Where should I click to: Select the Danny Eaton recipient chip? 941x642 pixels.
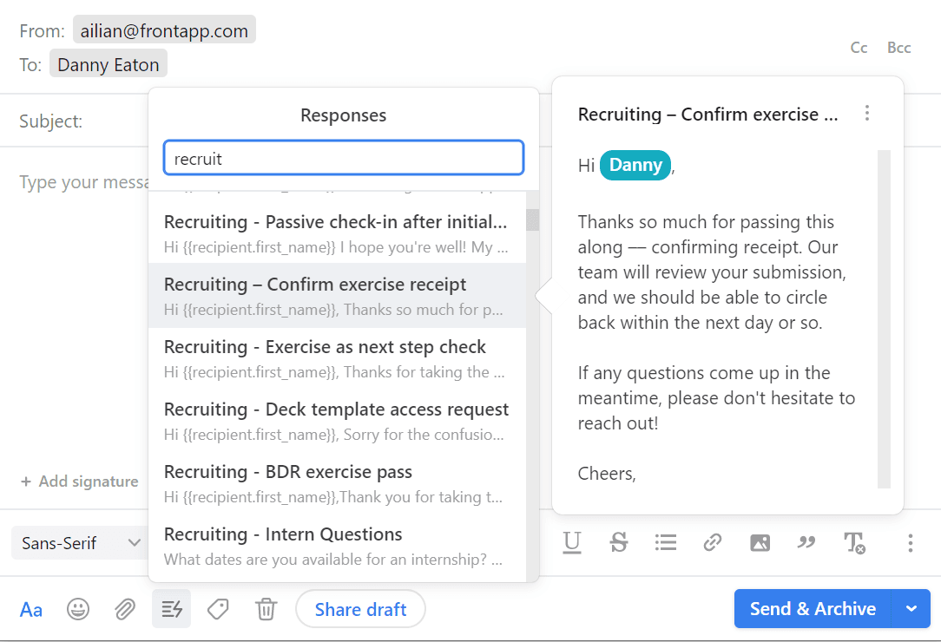pyautogui.click(x=108, y=64)
